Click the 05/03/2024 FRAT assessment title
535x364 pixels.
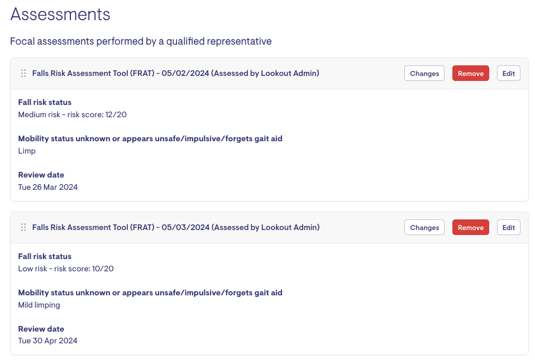(x=175, y=227)
